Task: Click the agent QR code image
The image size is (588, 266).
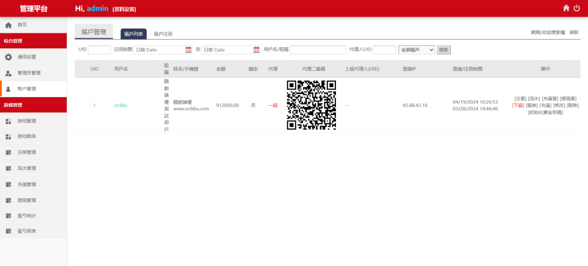Action: (311, 105)
